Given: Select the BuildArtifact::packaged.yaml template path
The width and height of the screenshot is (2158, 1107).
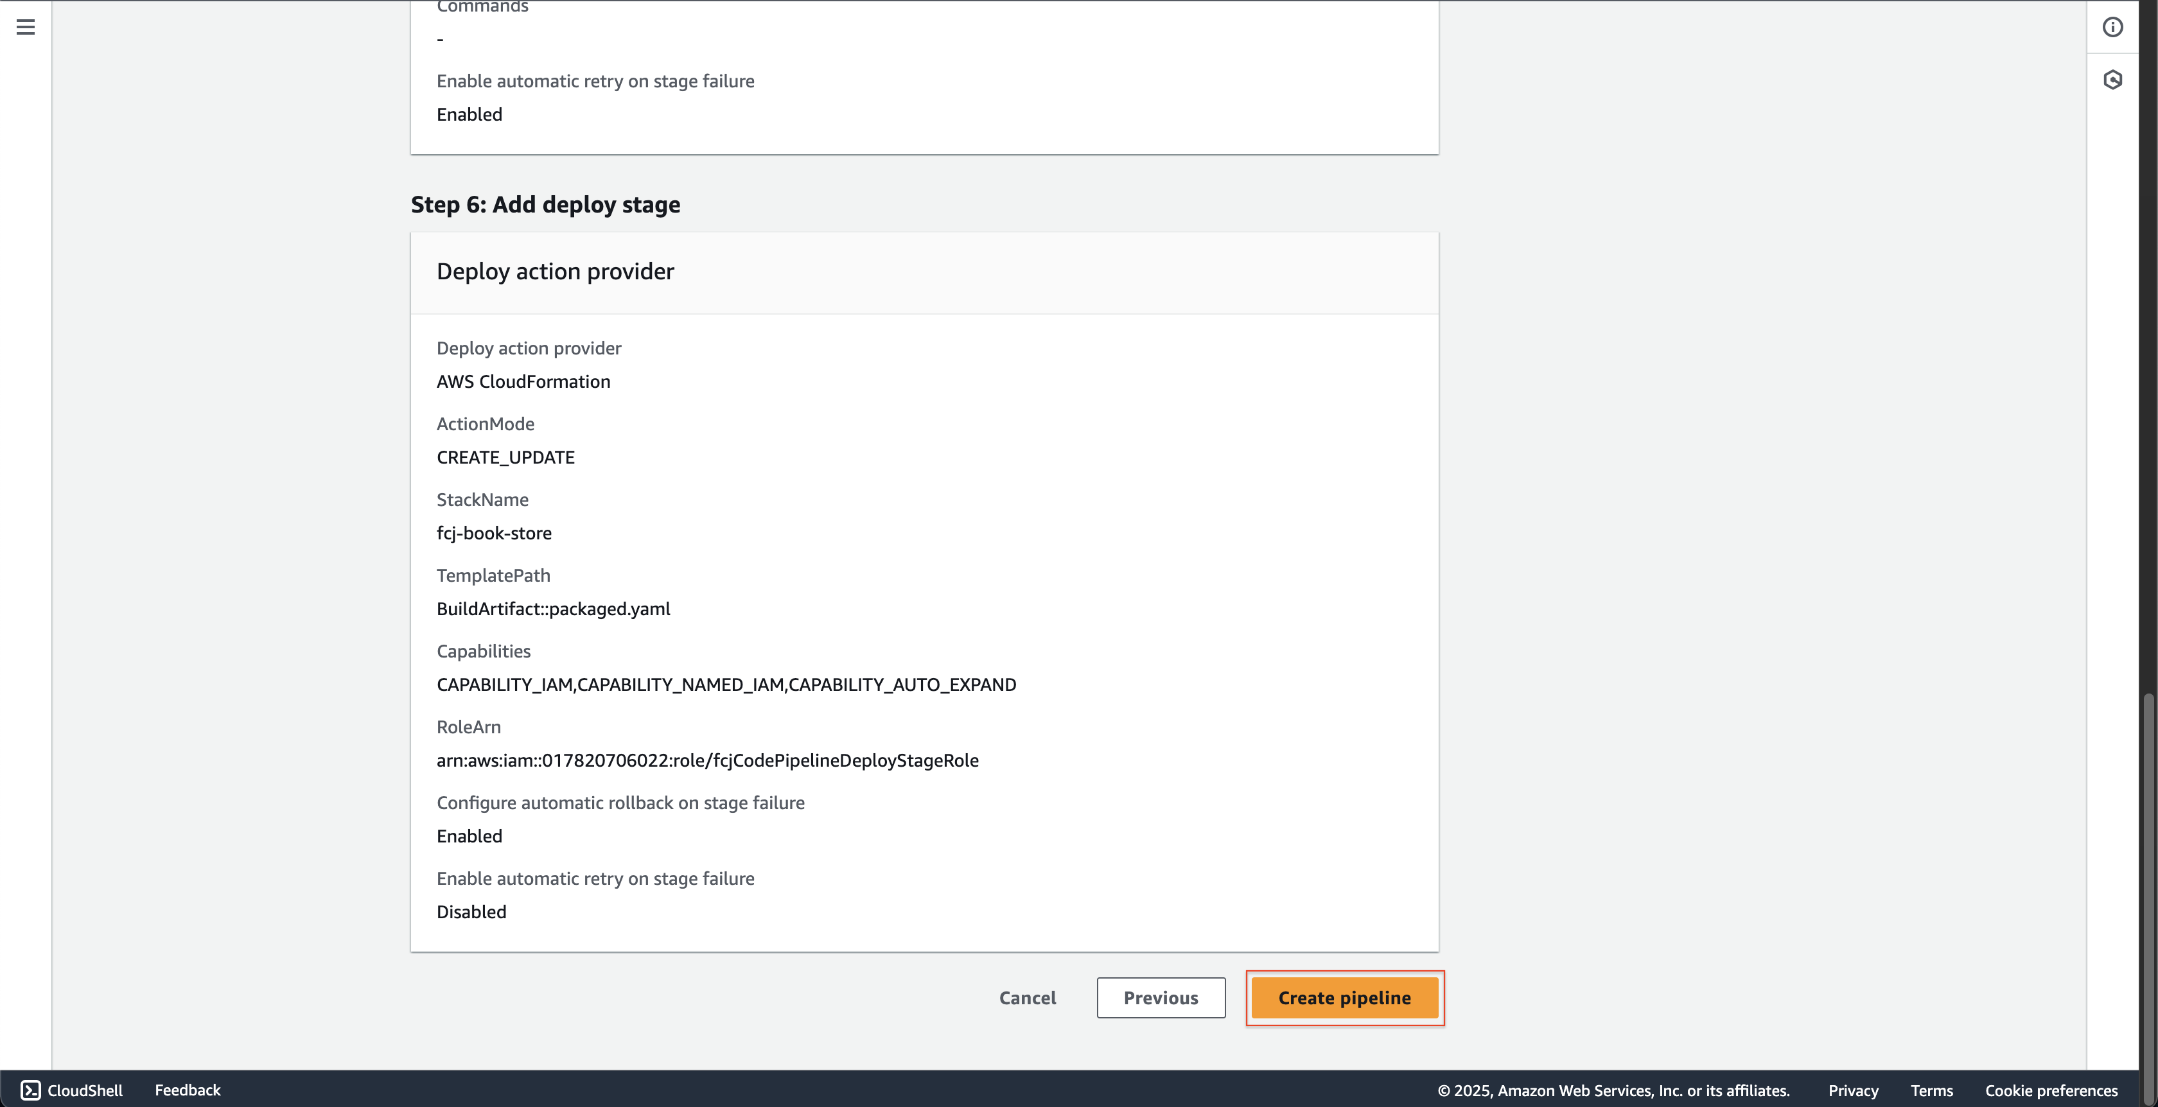Looking at the screenshot, I should click(553, 609).
